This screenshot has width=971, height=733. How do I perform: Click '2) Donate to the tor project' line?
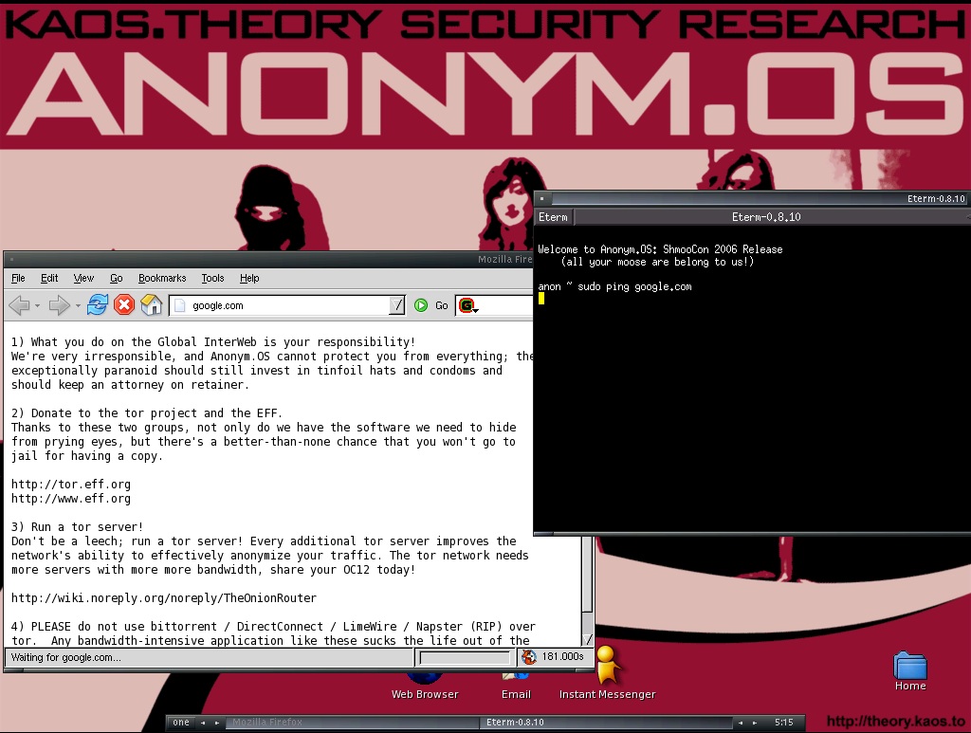[147, 412]
